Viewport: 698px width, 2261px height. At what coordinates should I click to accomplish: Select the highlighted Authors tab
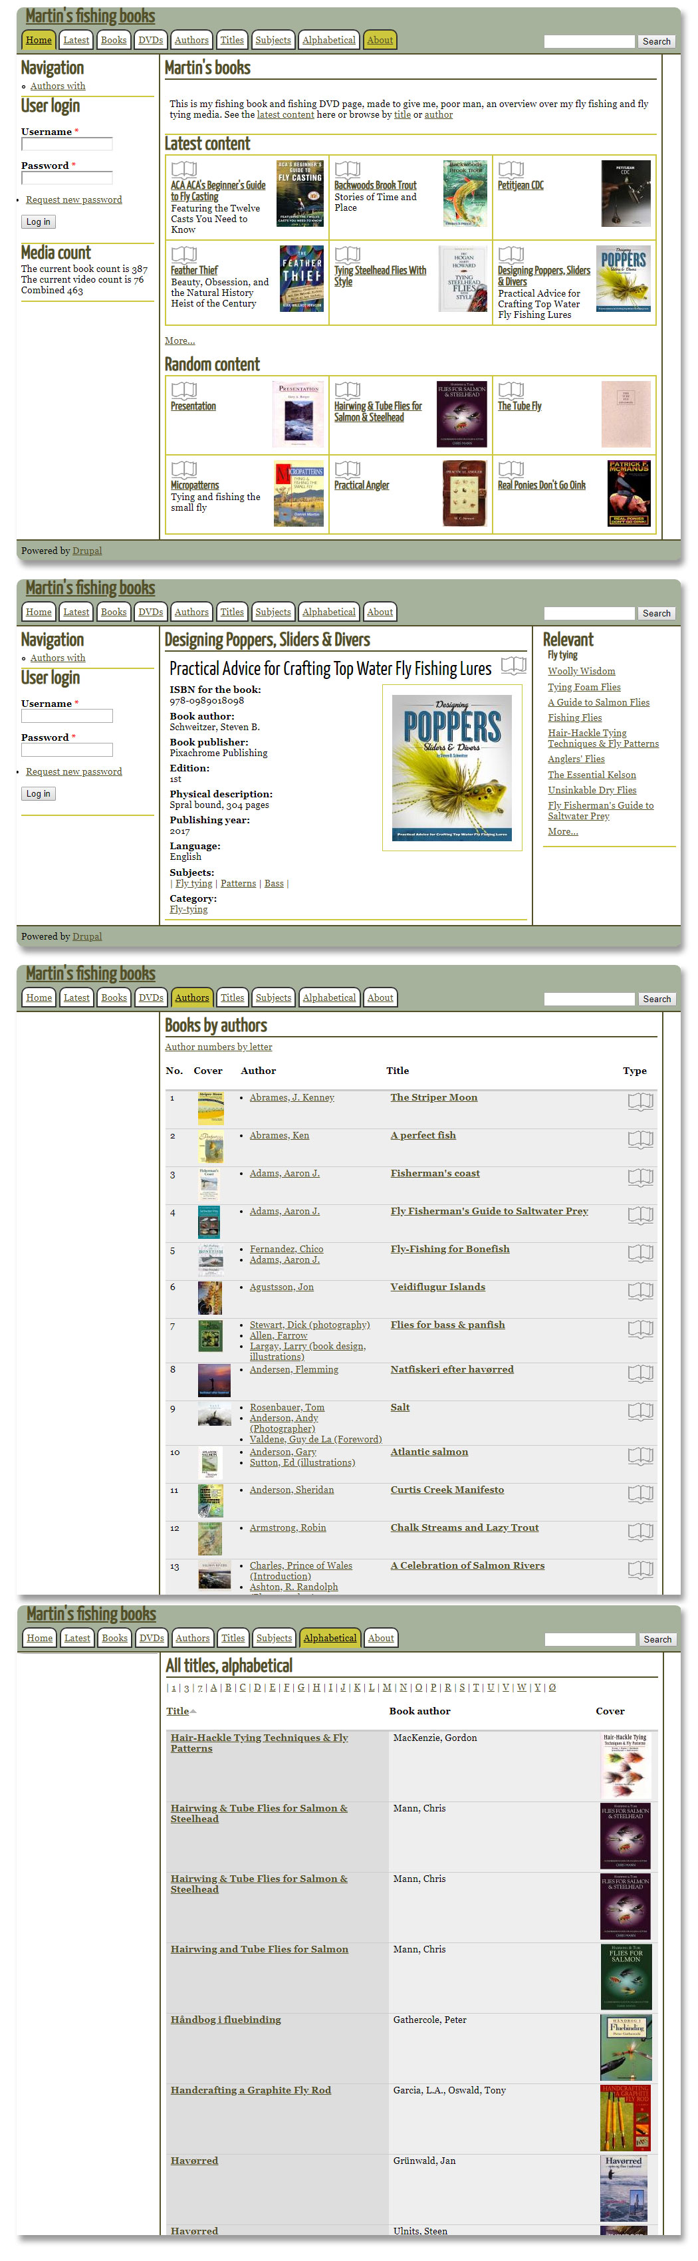191,998
